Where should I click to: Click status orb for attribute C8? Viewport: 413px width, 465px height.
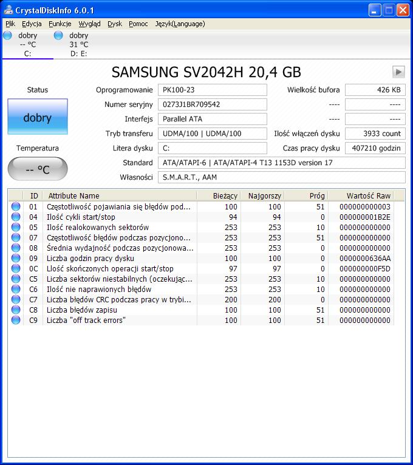(x=16, y=310)
